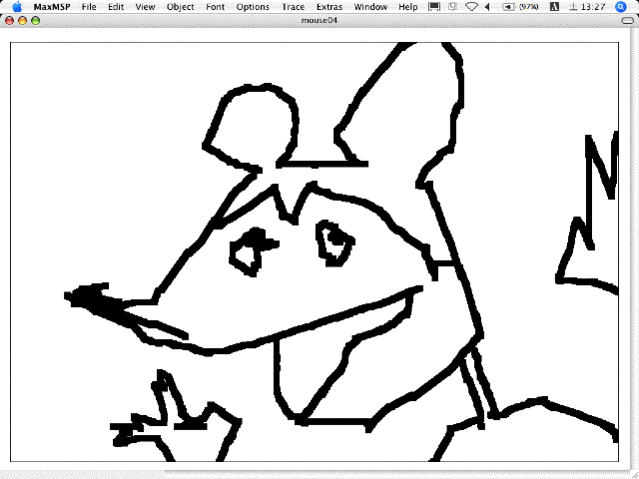Screen dimensions: 639x479
Task: Open the Object menu
Action: 180,7
